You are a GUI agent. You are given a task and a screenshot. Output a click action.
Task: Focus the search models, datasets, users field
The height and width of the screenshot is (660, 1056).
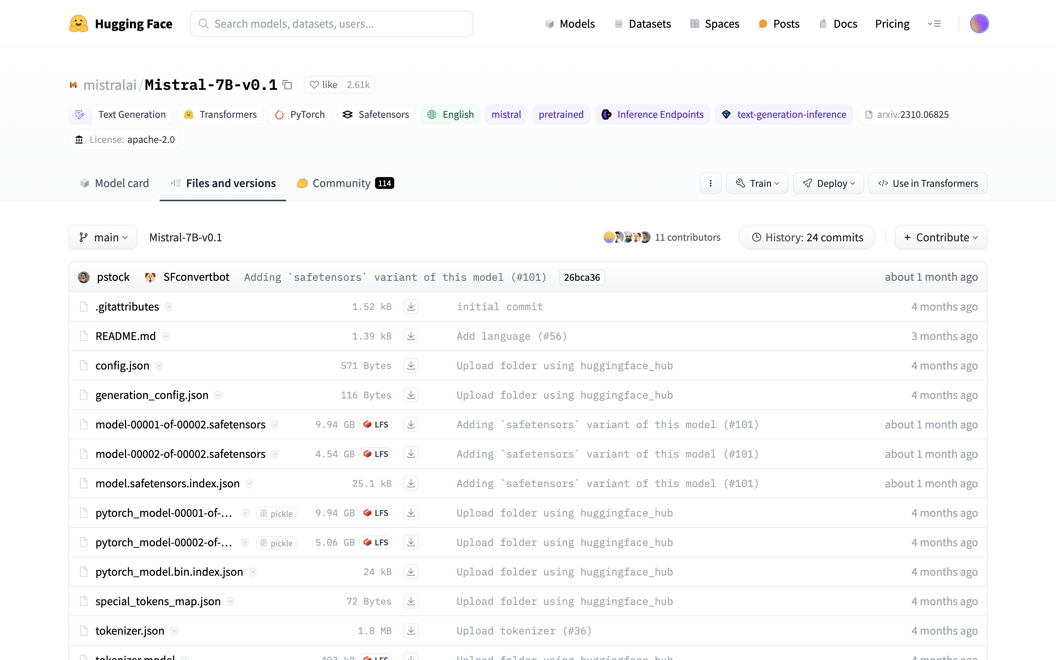tap(332, 24)
